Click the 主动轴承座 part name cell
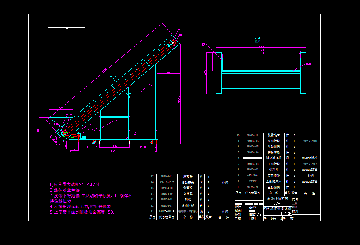360x245 pixels. 274,182
